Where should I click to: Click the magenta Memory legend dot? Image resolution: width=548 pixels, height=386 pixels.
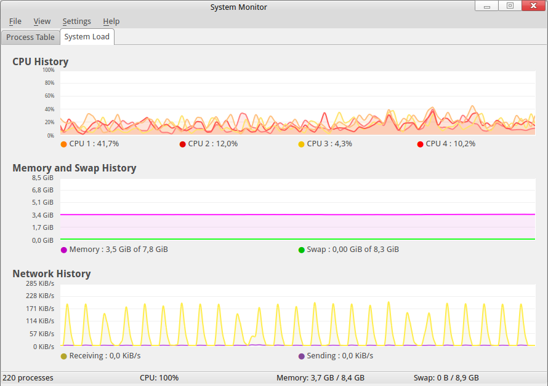64,250
